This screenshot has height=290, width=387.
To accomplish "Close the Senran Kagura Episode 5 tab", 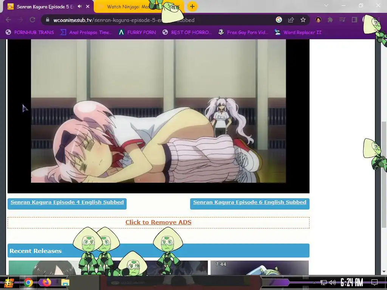I will 88,6.
